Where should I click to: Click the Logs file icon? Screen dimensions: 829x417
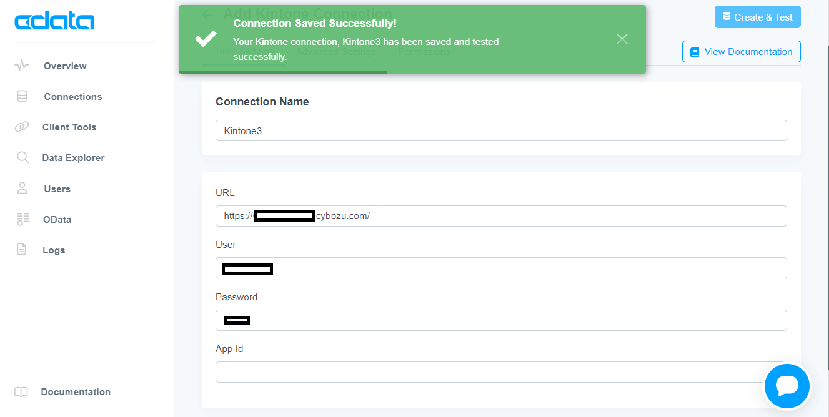tap(22, 250)
